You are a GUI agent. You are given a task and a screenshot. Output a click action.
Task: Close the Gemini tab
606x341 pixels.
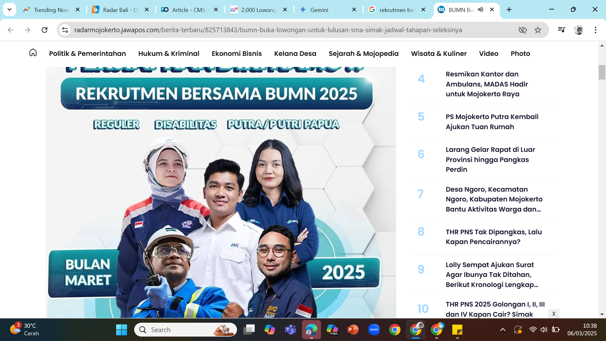[x=354, y=10]
